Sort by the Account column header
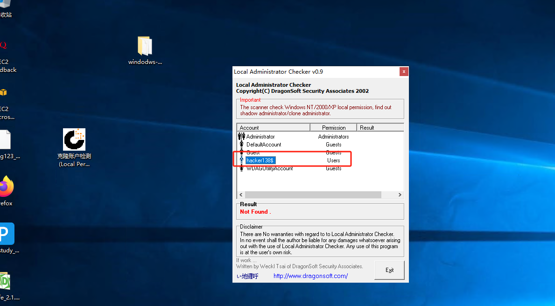Image resolution: width=555 pixels, height=306 pixels. click(x=273, y=127)
